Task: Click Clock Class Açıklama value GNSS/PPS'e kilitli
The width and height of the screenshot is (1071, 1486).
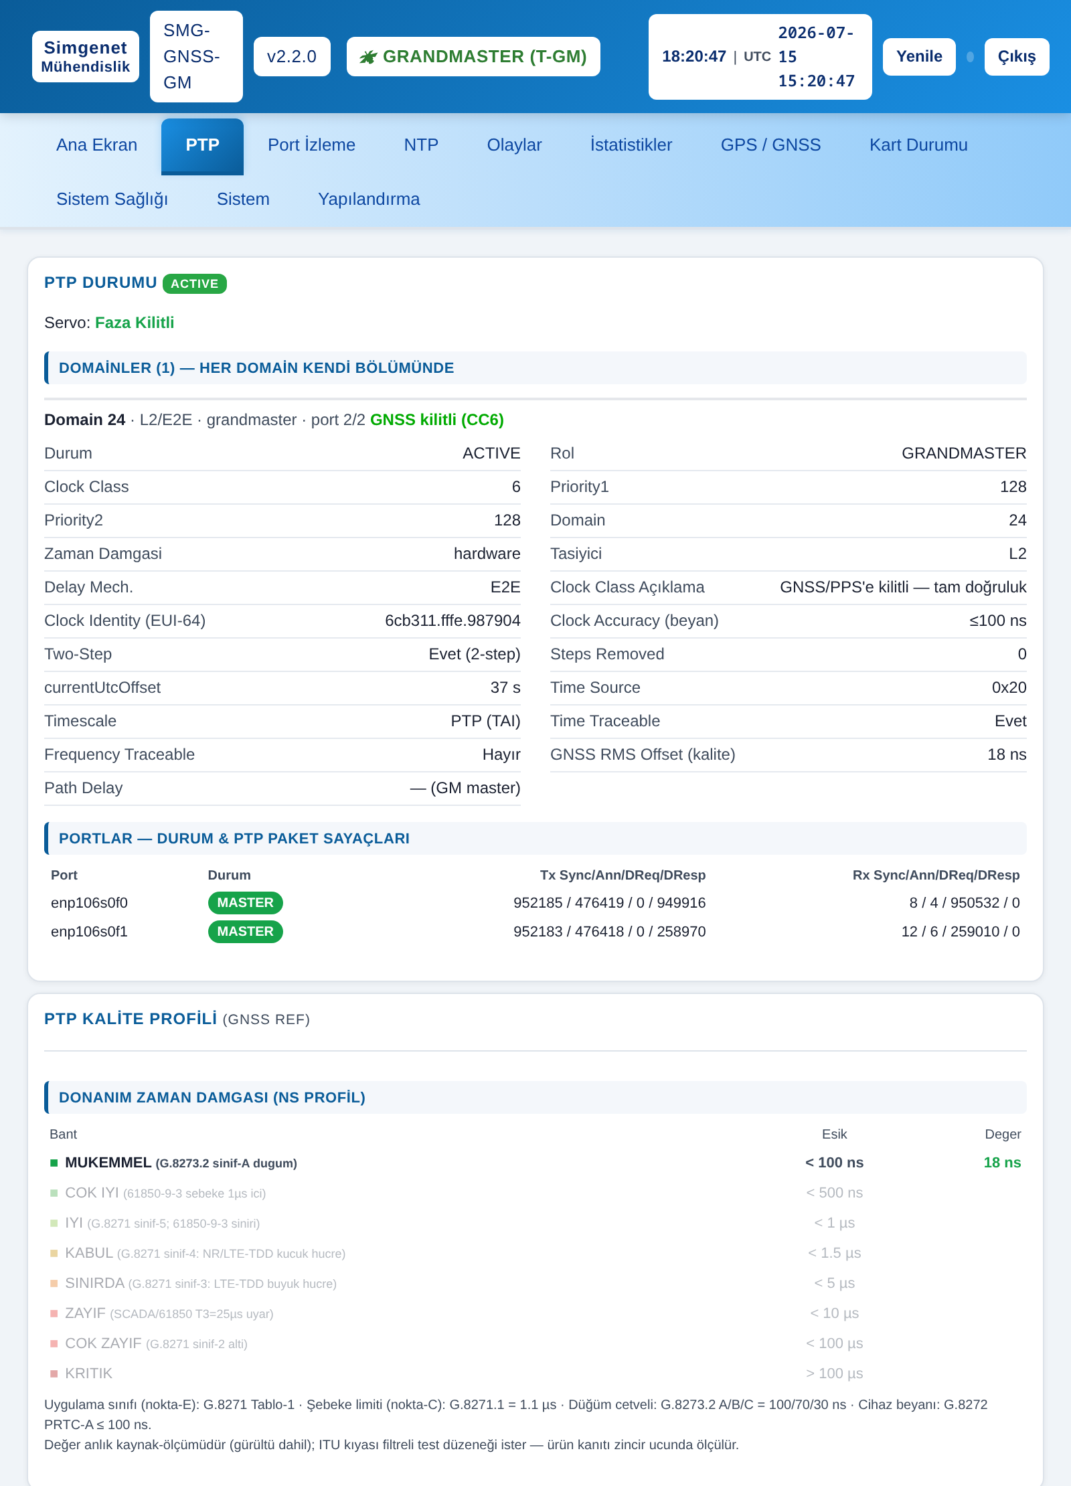Action: 903,587
